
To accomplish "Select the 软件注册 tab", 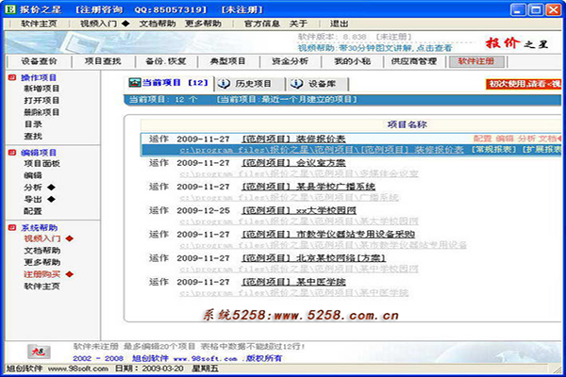I will [475, 61].
